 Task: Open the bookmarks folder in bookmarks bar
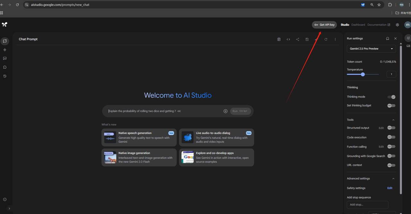[x=403, y=13]
